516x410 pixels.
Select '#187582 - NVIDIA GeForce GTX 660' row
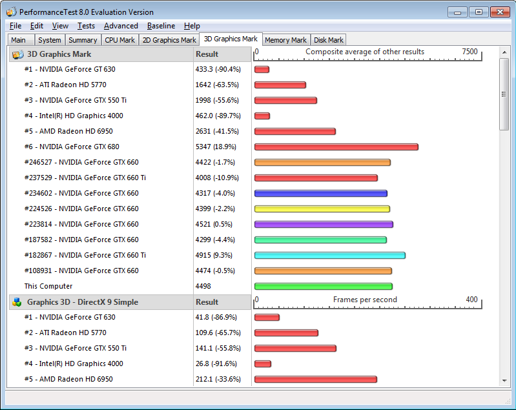81,240
